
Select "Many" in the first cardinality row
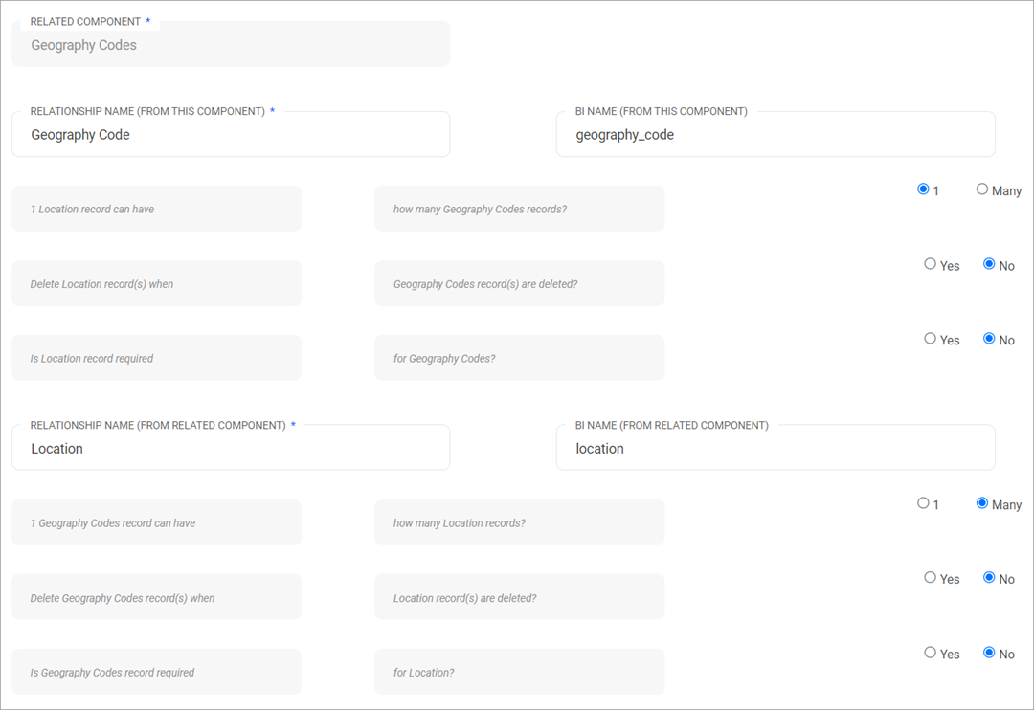coord(982,189)
